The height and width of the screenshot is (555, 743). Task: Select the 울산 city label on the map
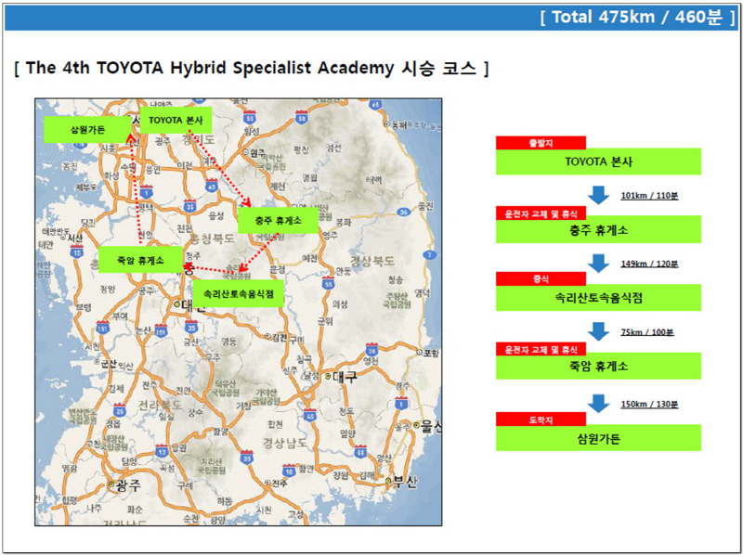(431, 426)
